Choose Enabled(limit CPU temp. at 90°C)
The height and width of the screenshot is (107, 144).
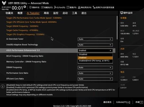tap(95, 61)
